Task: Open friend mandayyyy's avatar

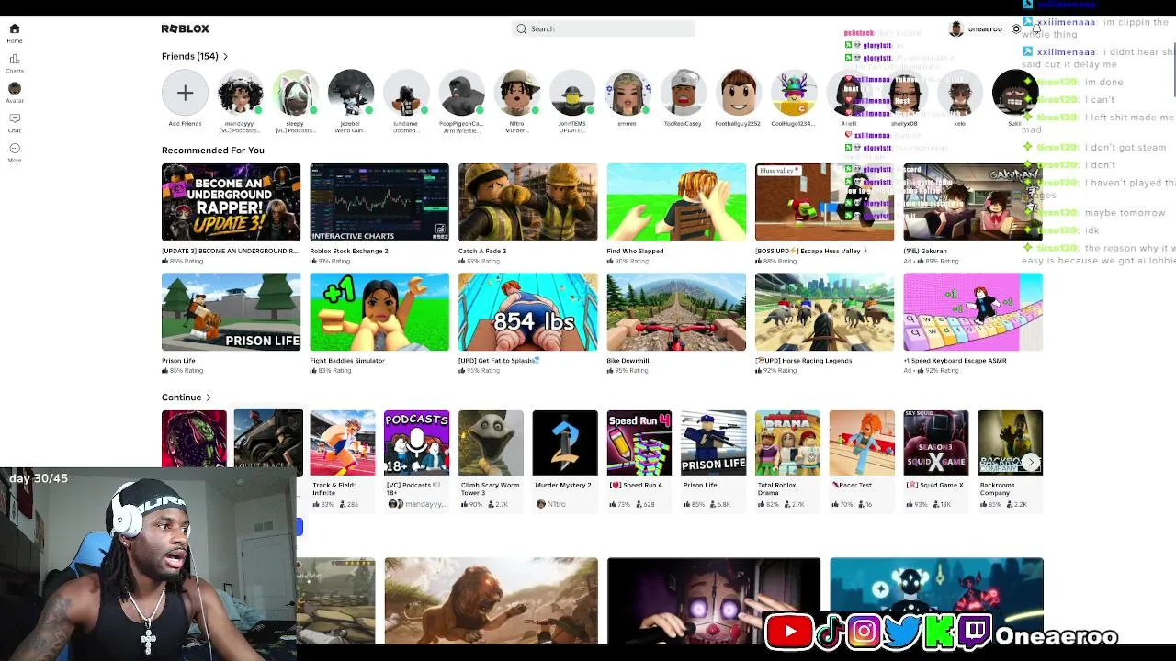Action: pos(240,93)
